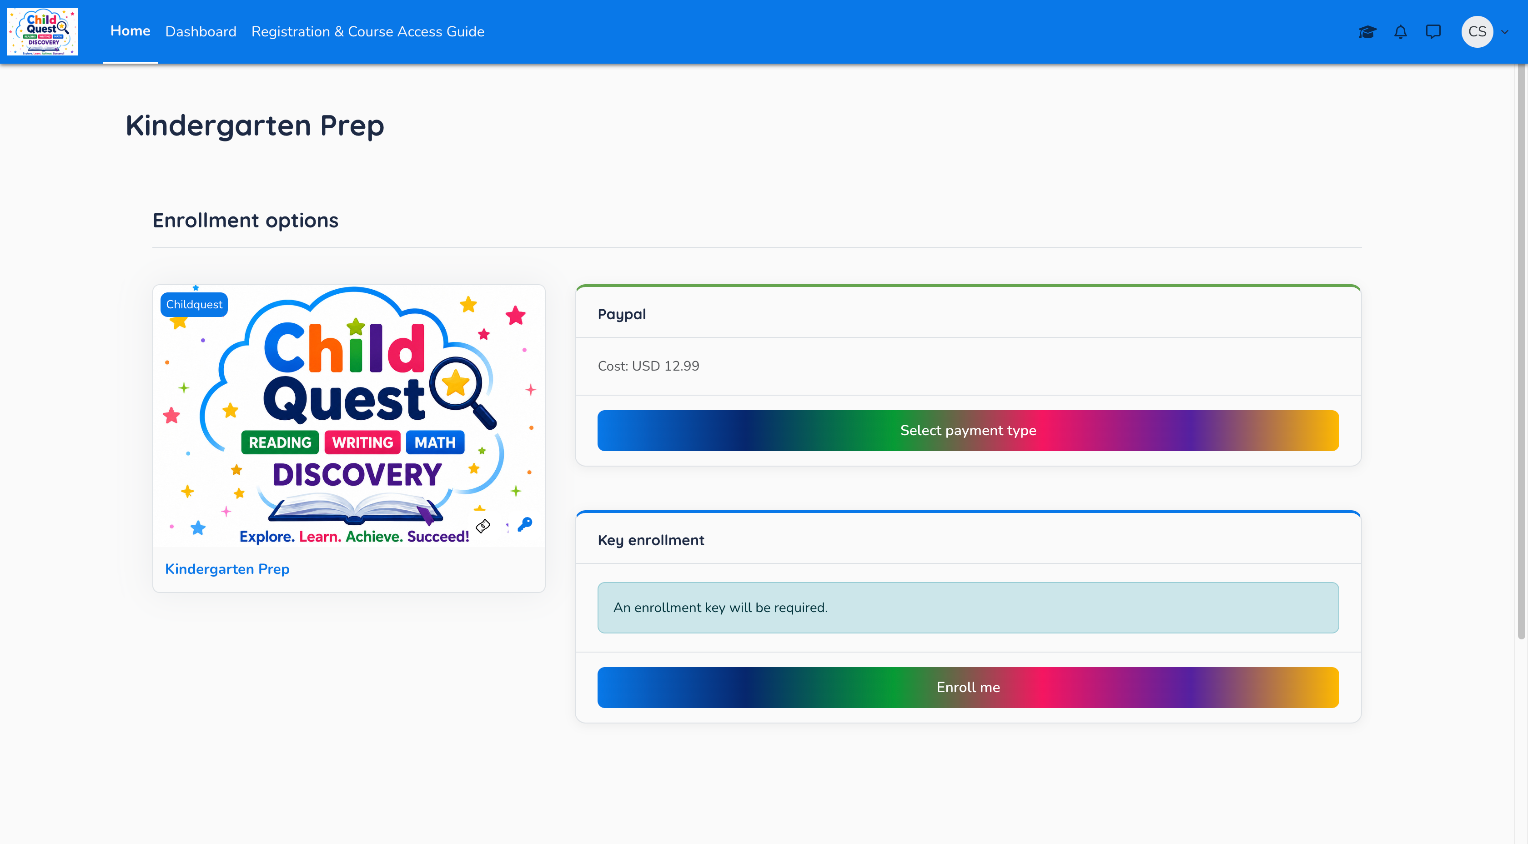Click the "Cost: USD 12.99" text
Screen dimensions: 1528x844
click(x=648, y=366)
